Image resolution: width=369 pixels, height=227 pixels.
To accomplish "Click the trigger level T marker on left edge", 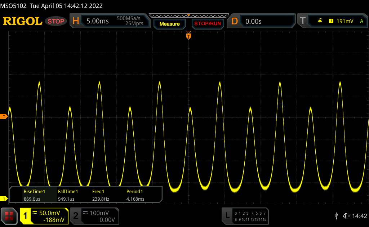I will pos(4,116).
